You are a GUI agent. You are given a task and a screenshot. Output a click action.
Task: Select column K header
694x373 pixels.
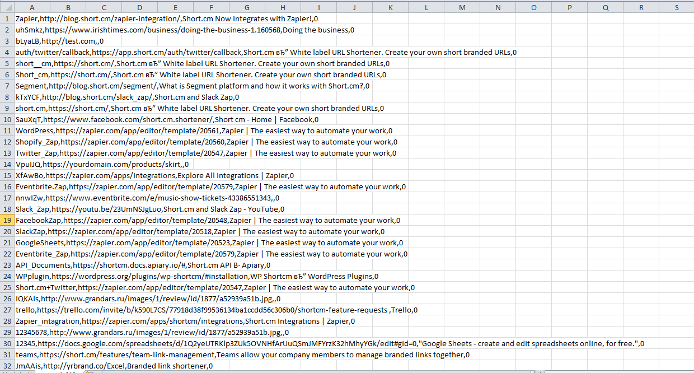pyautogui.click(x=390, y=7)
